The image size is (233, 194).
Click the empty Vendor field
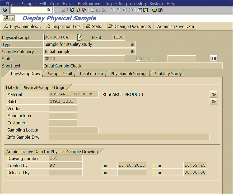63,108
